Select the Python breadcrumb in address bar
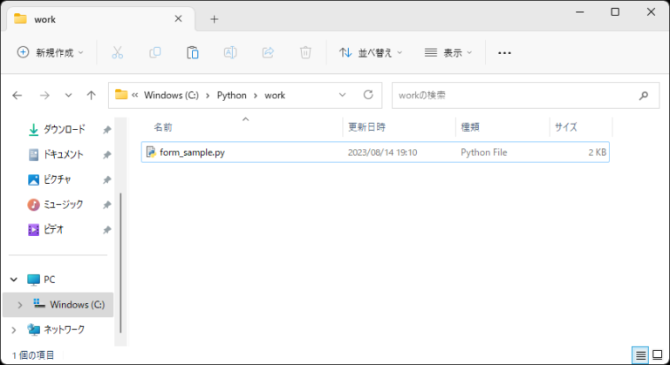Viewport: 670px width, 365px height. [x=231, y=95]
